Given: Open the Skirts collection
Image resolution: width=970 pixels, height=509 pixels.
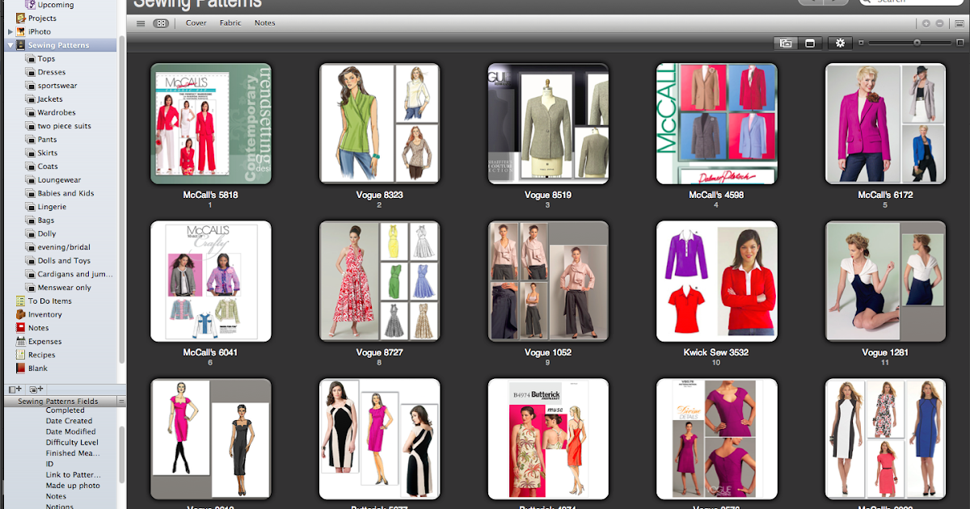Looking at the screenshot, I should [x=48, y=153].
